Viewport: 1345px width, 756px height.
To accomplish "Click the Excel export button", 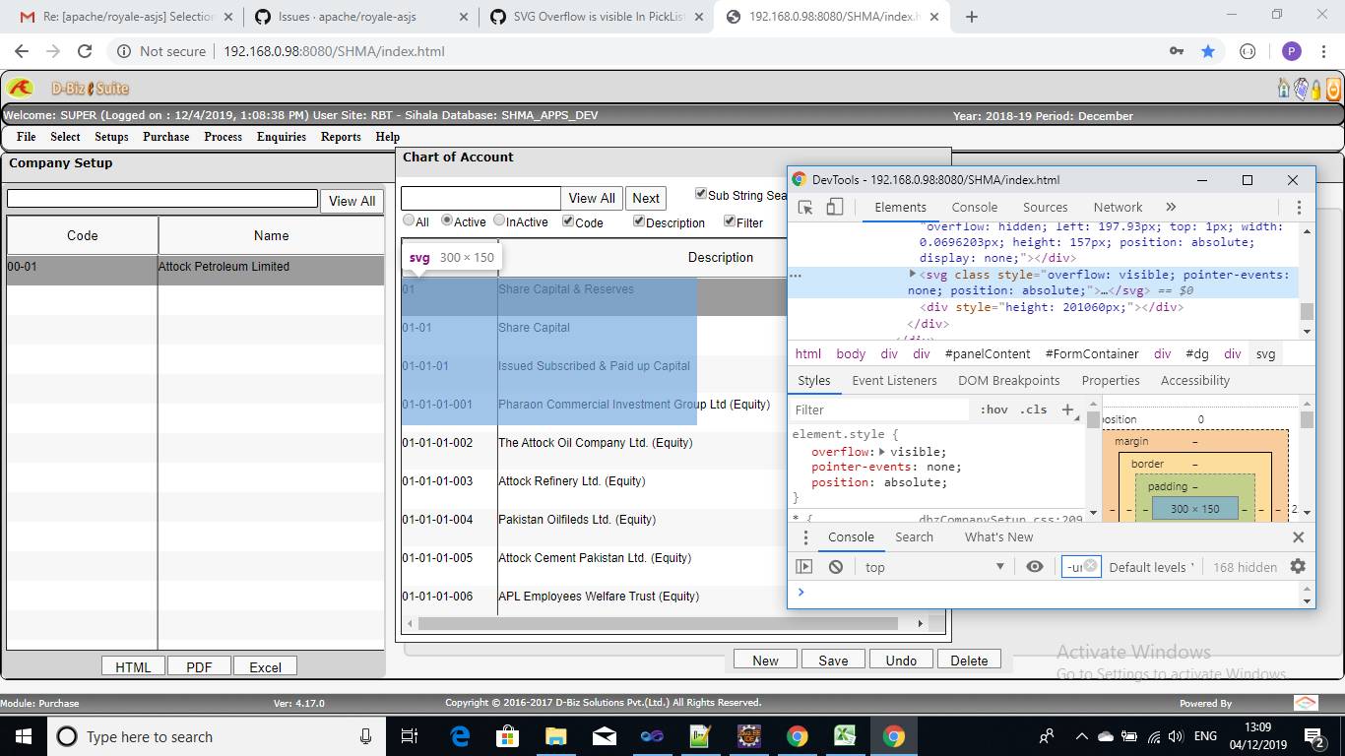I will point(265,666).
